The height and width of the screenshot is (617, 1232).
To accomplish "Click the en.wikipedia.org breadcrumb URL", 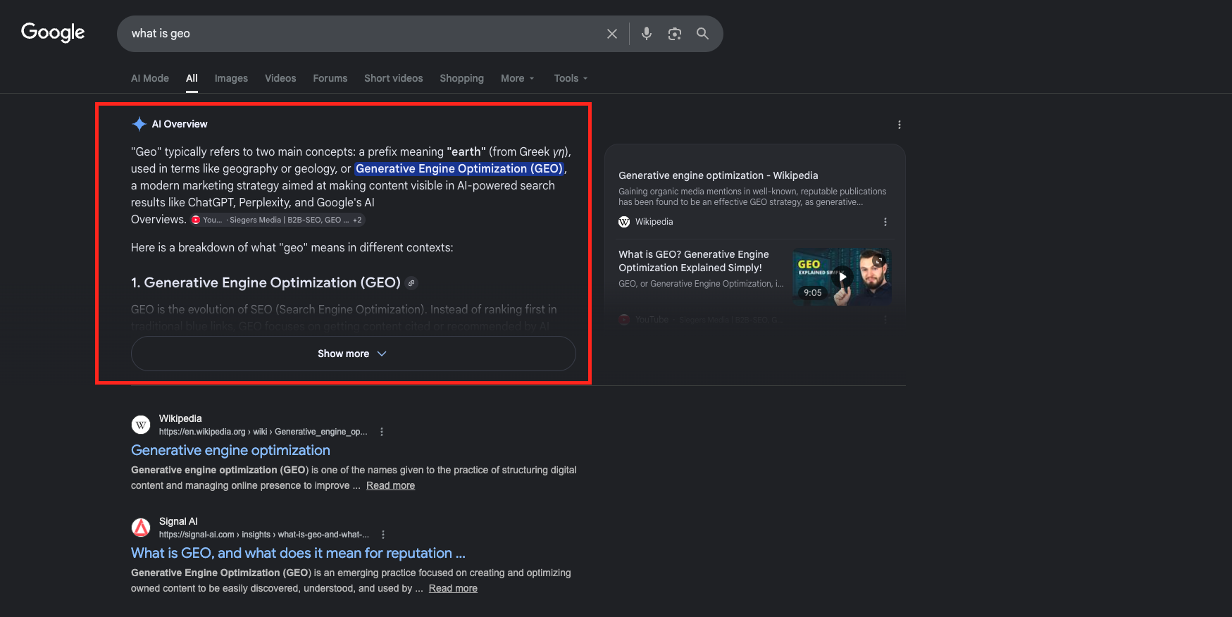I will click(263, 432).
